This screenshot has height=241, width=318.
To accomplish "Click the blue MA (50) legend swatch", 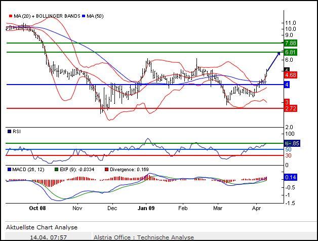I will [84, 16].
